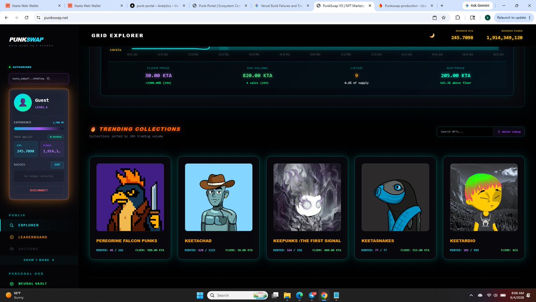536x302 pixels.
Task: Click the experience progress bar
Action: pyautogui.click(x=39, y=128)
